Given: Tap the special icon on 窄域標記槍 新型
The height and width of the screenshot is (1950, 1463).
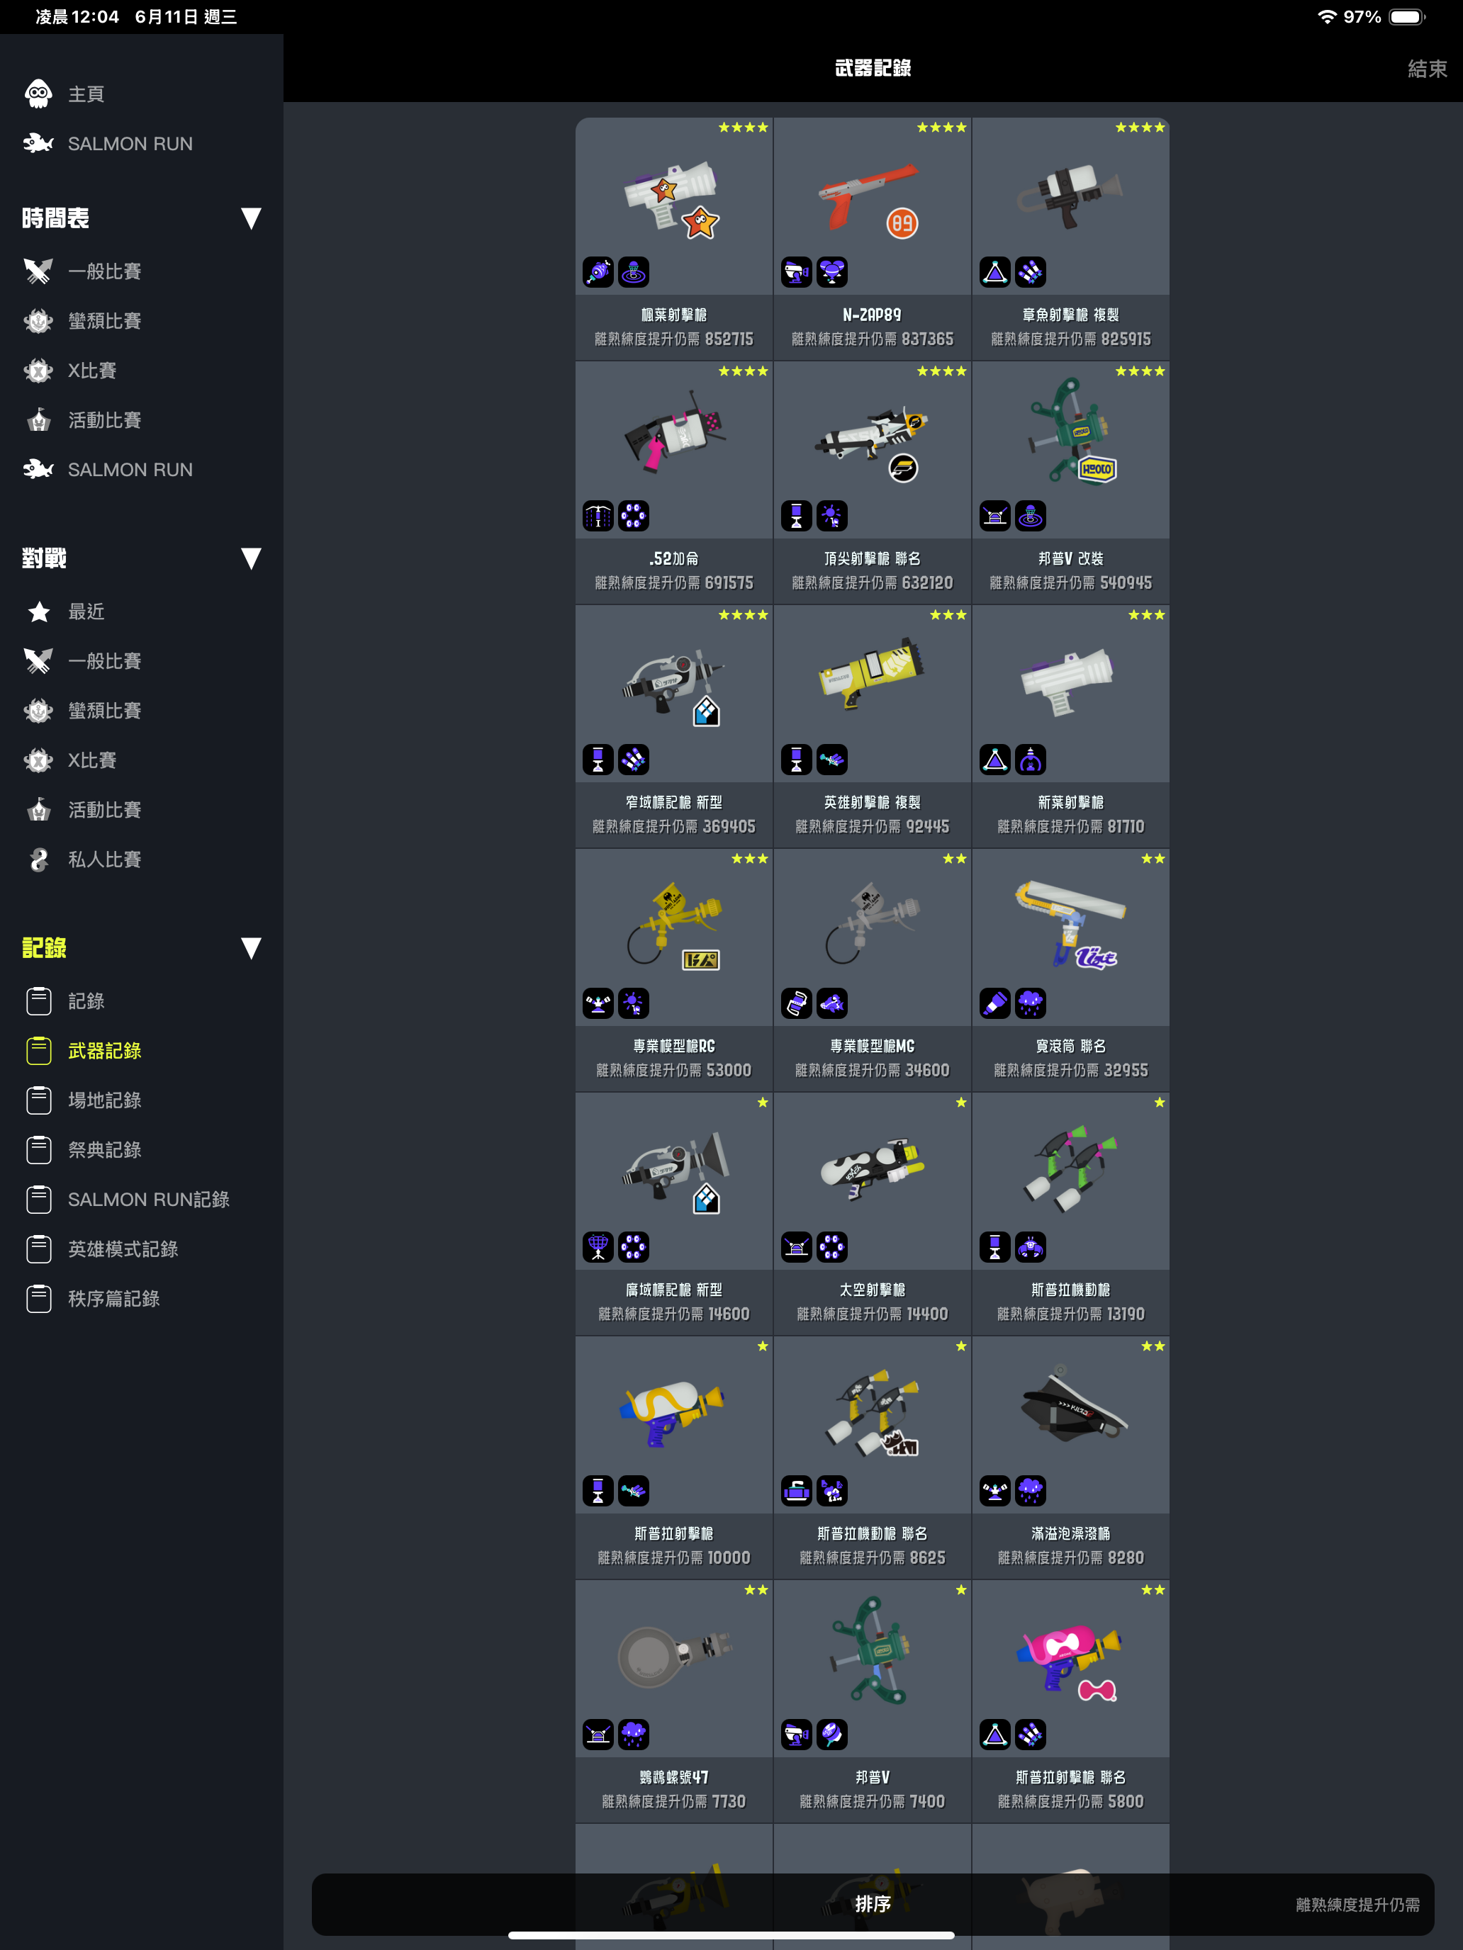Looking at the screenshot, I should 633,760.
